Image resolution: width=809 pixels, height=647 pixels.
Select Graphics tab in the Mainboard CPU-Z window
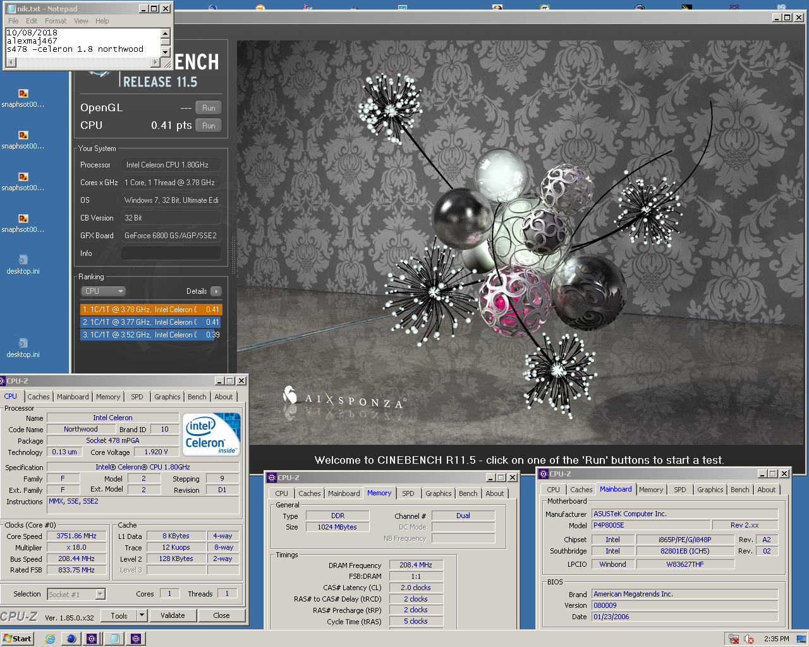(x=710, y=490)
